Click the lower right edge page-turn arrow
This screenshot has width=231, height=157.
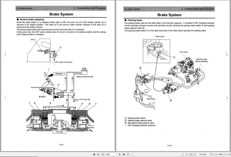226,97
